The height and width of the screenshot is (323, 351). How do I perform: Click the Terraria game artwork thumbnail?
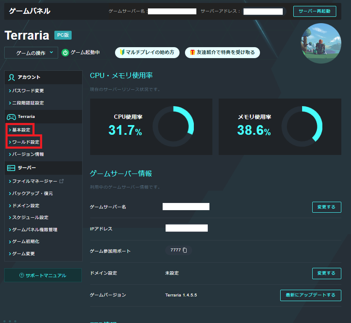coord(321,43)
